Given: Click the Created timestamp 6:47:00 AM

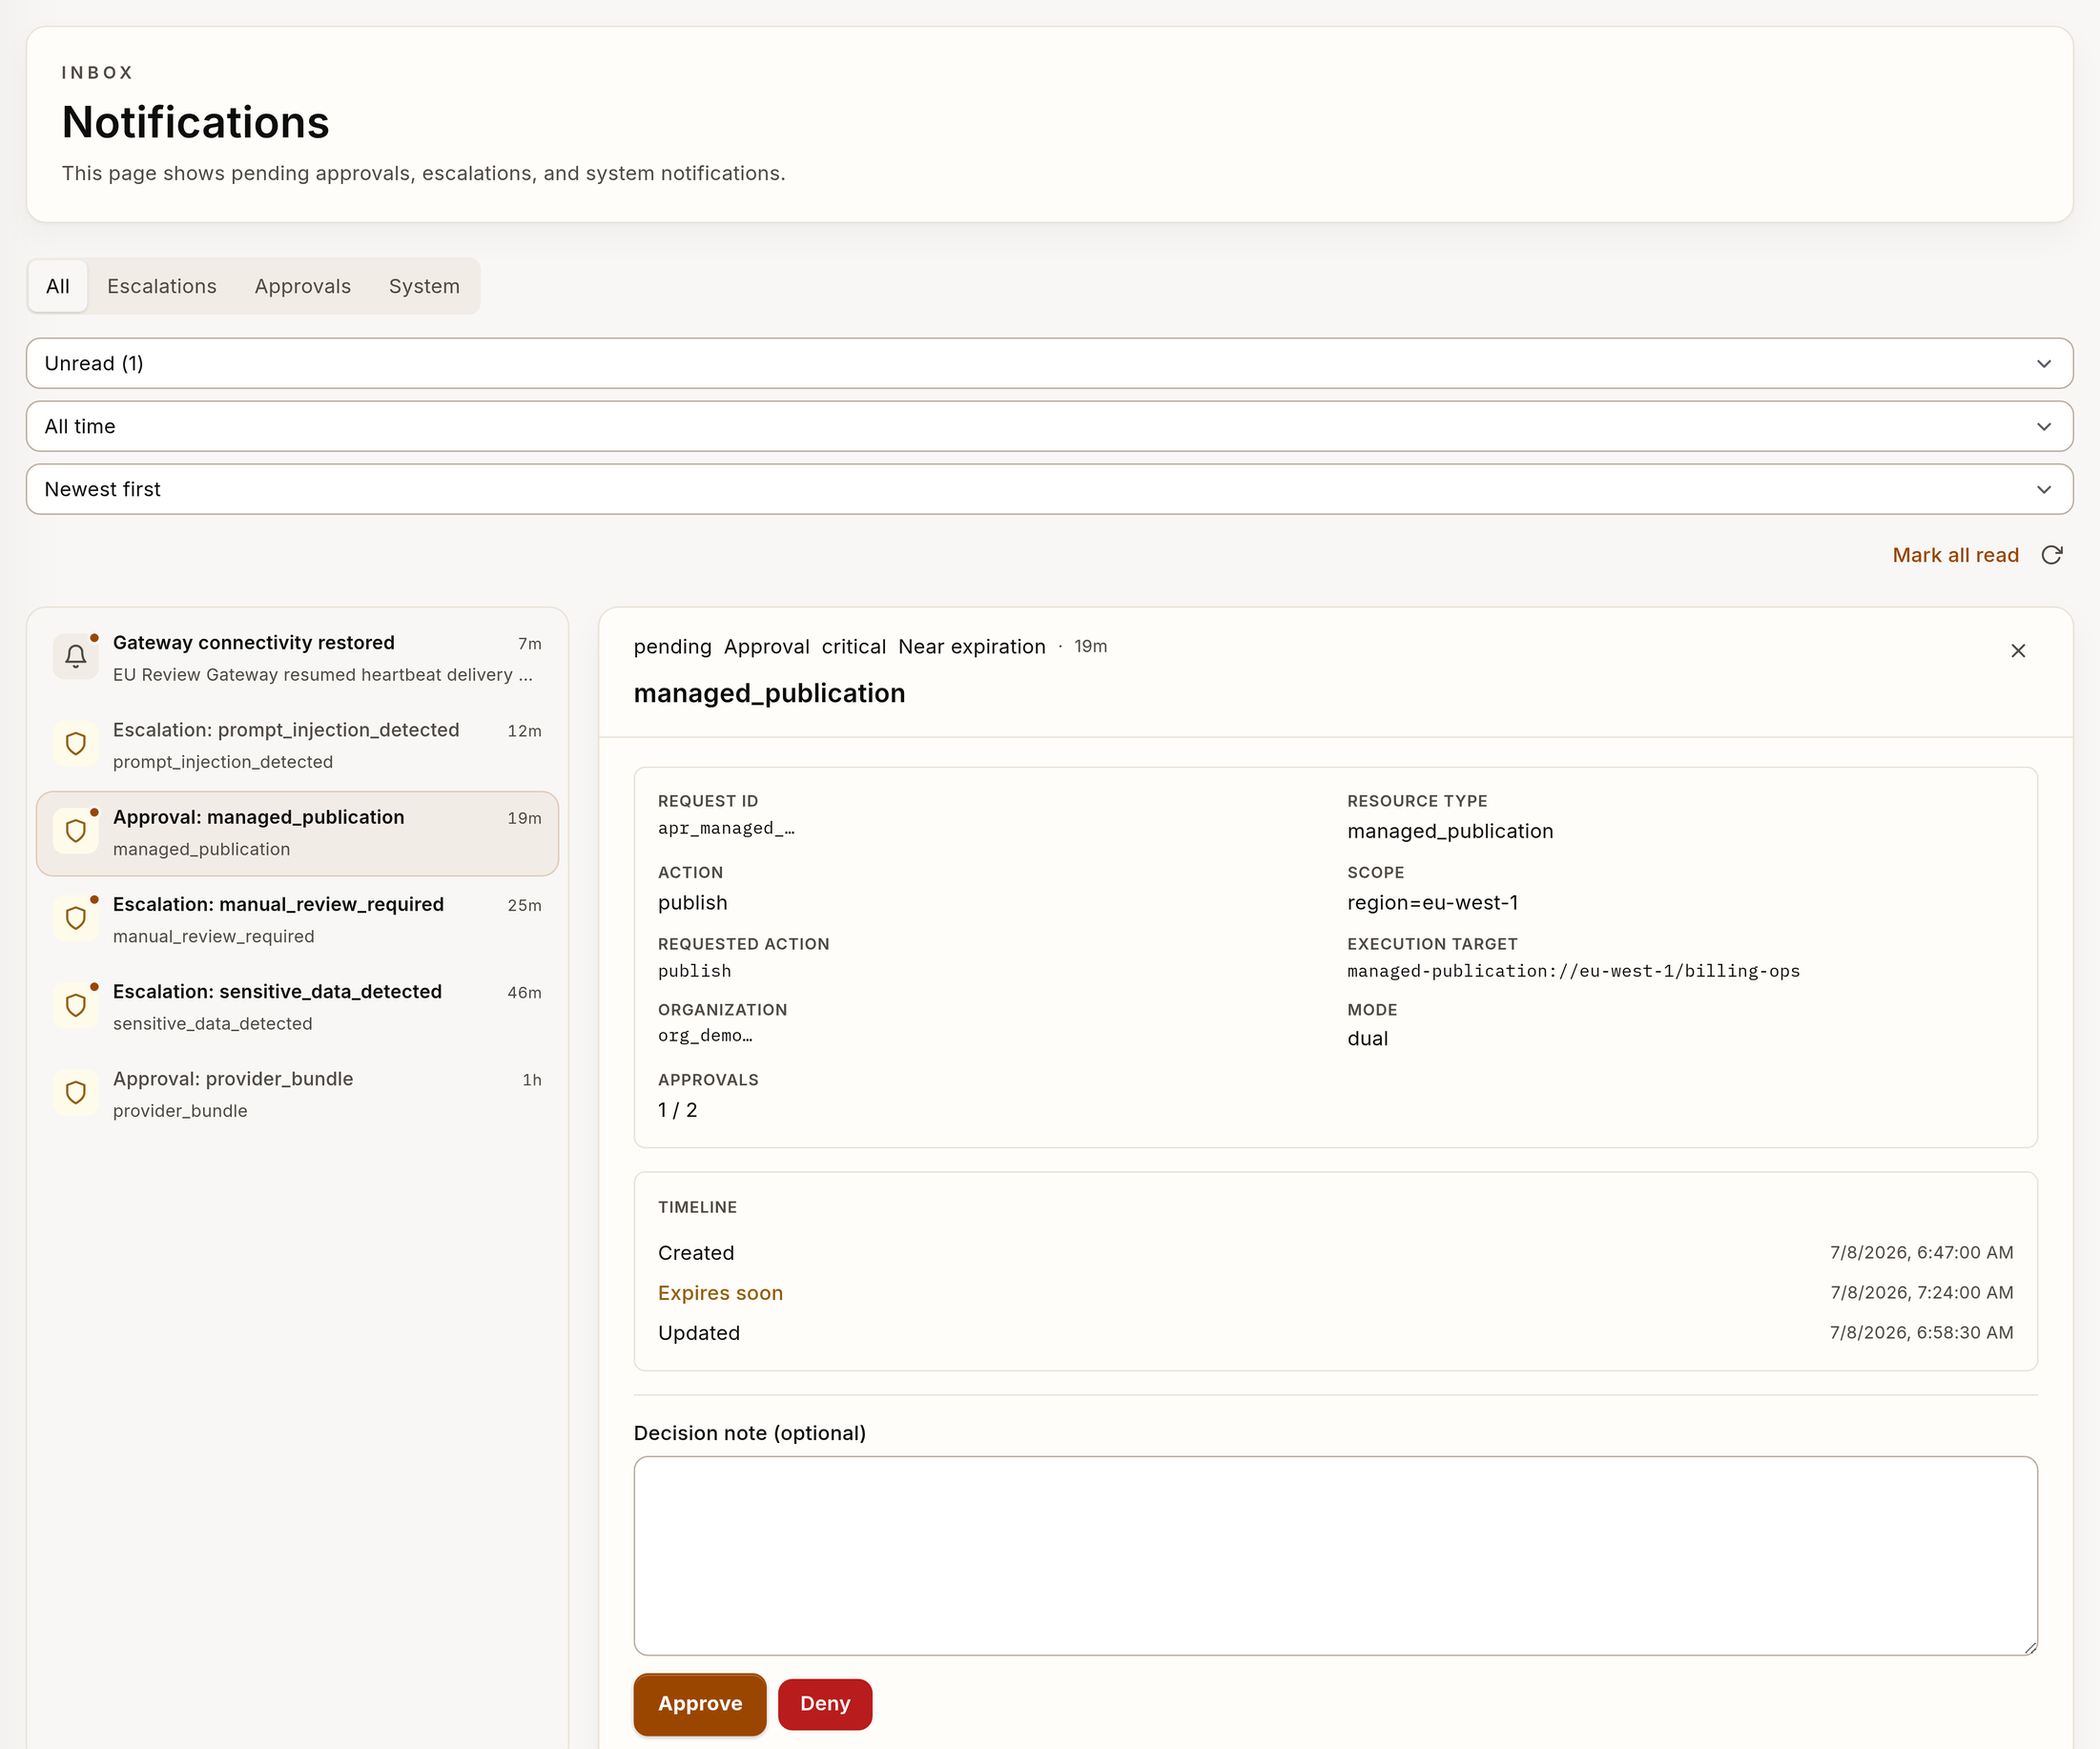Looking at the screenshot, I should [x=1921, y=1253].
